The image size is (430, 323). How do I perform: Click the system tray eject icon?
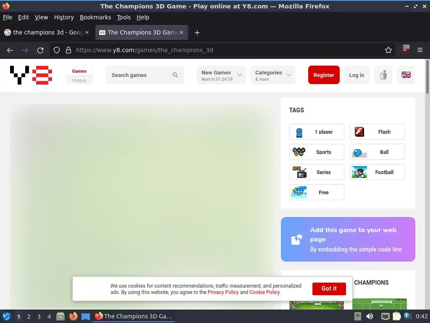(x=357, y=316)
